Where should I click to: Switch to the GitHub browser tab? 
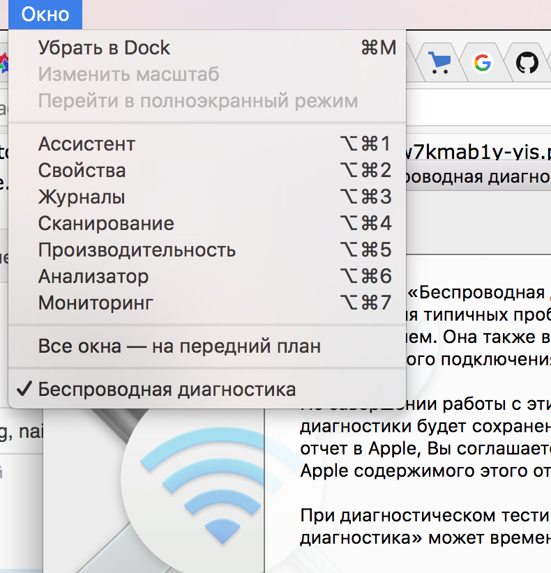coord(527,64)
